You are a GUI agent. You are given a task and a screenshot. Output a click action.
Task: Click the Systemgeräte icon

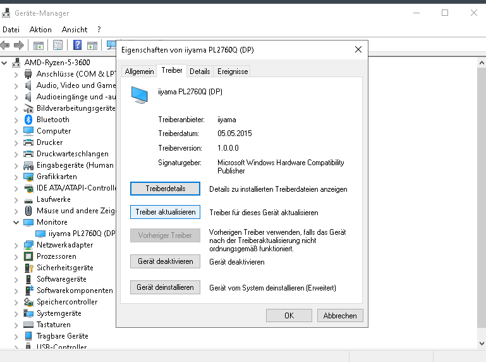click(x=28, y=313)
